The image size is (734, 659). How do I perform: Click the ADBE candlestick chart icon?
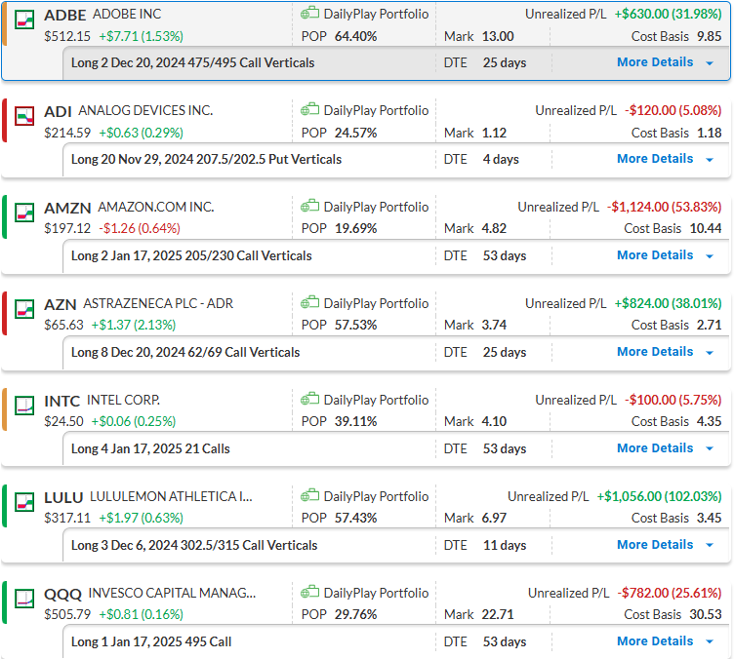26,17
